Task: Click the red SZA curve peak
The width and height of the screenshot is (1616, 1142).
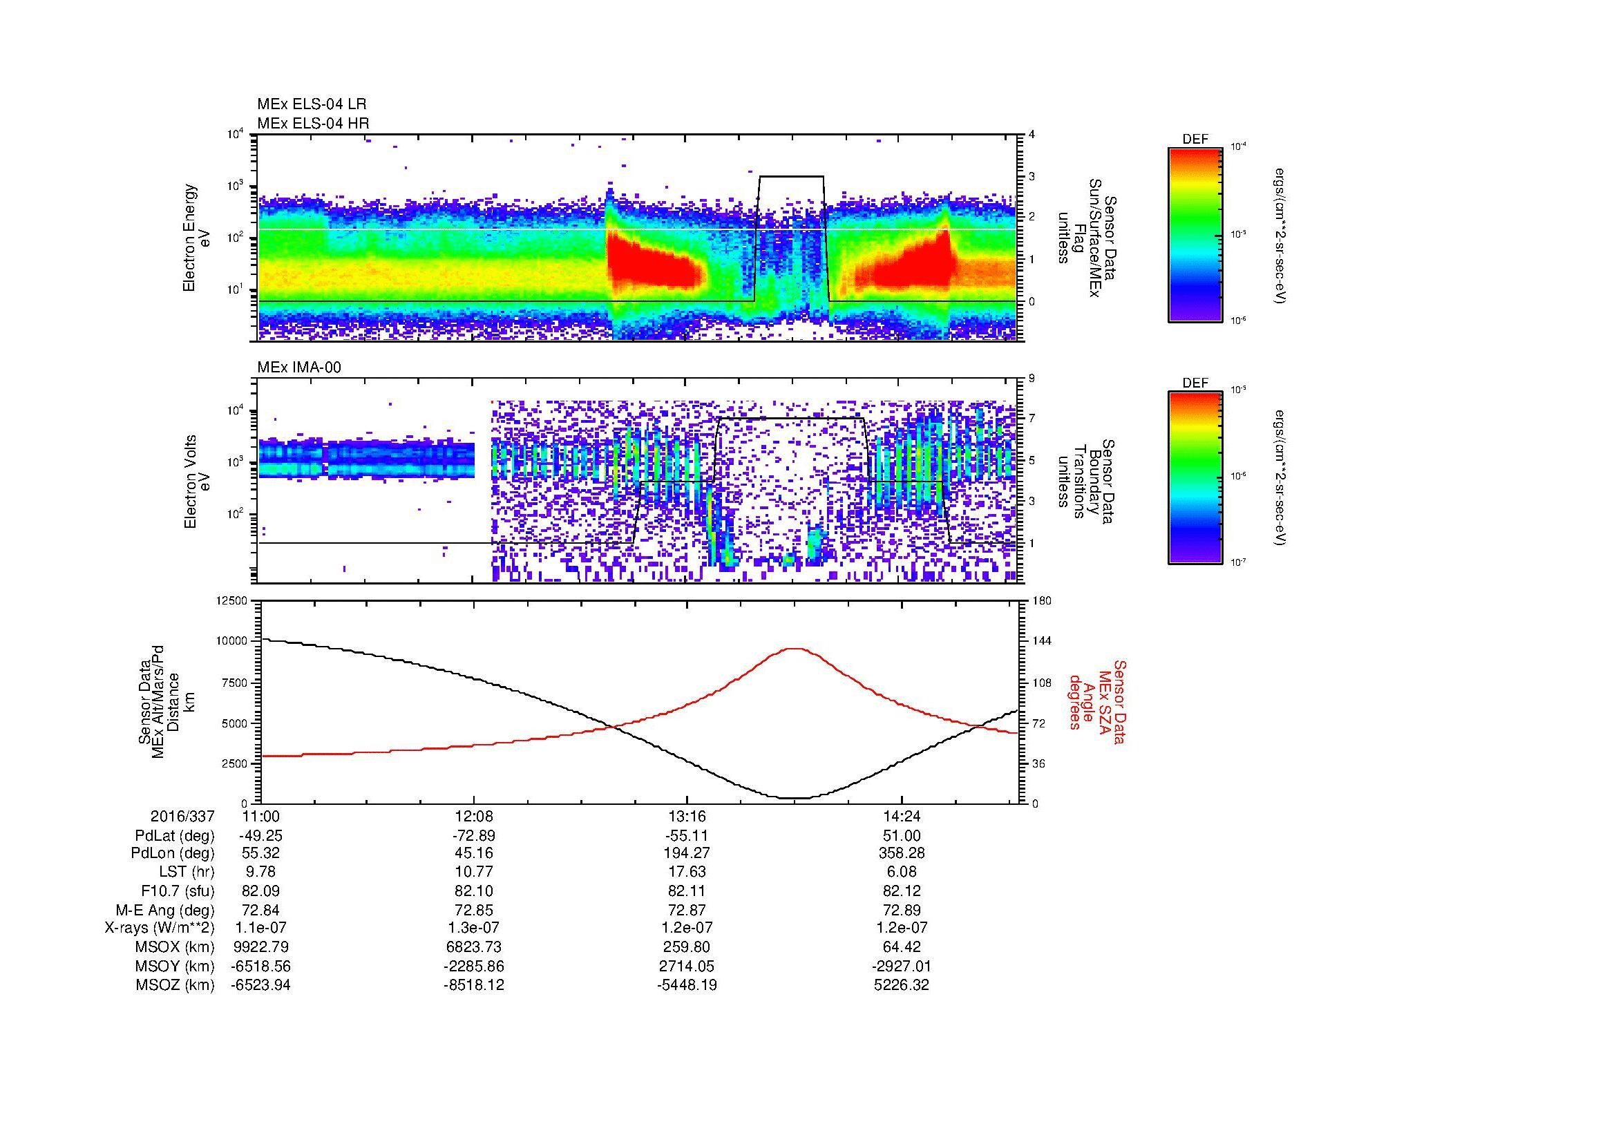Action: (795, 649)
